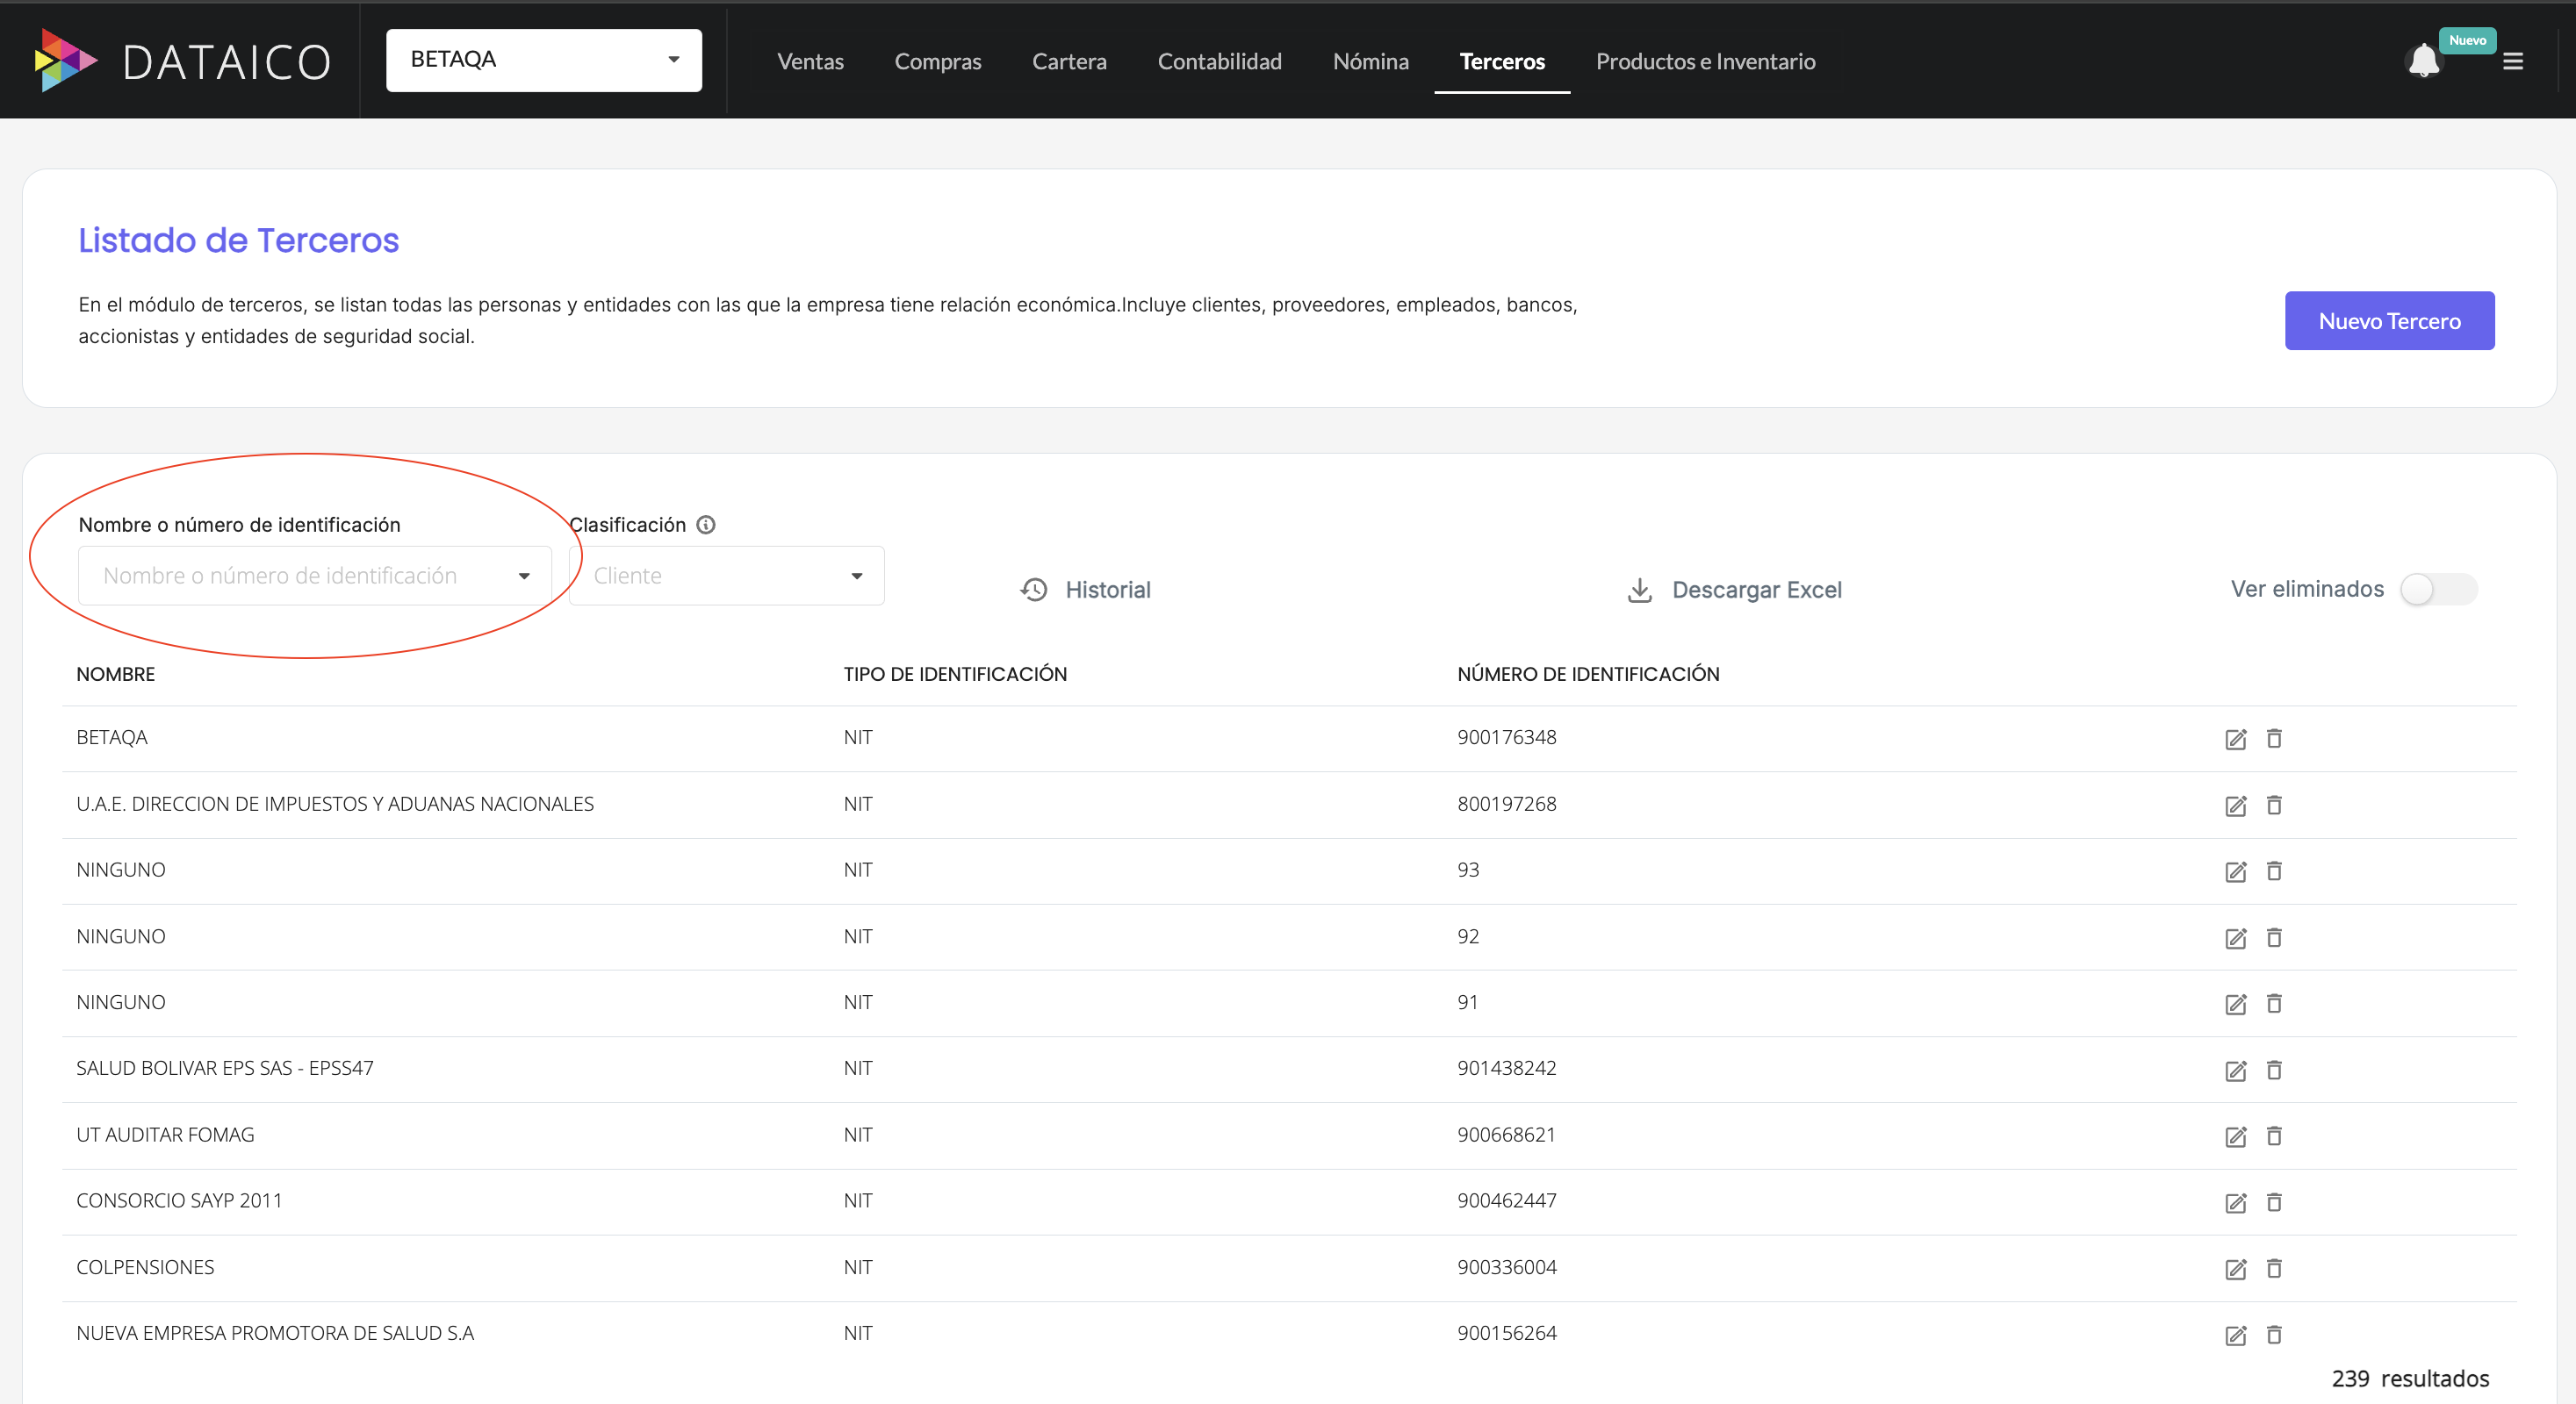2576x1404 pixels.
Task: Click the Nuevo Tercero button
Action: (2389, 321)
